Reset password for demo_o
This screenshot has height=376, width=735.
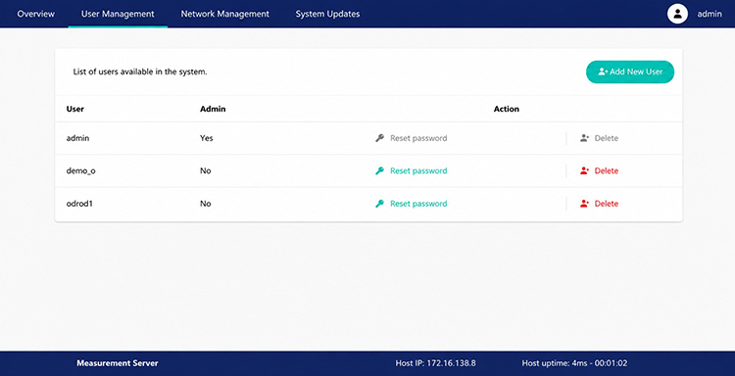point(418,171)
